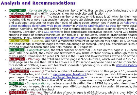Select the red TOTAL_SCRIPT label
This screenshot has height=95, width=137.
point(19,71)
